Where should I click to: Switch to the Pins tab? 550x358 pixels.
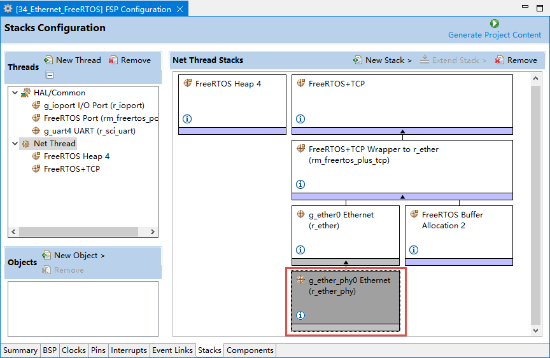(x=98, y=350)
